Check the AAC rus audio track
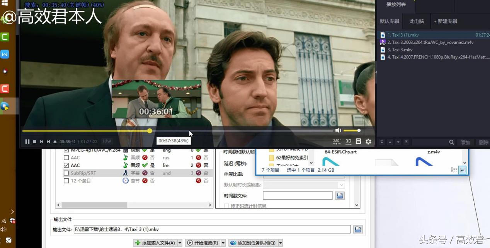The height and width of the screenshot is (248, 490). [66, 158]
